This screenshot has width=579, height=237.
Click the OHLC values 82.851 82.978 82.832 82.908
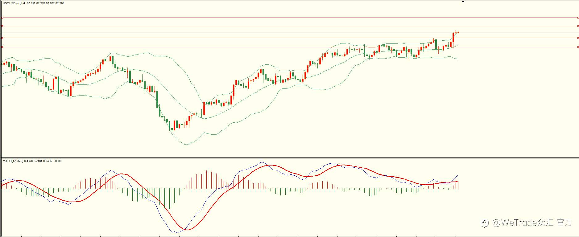46,3
